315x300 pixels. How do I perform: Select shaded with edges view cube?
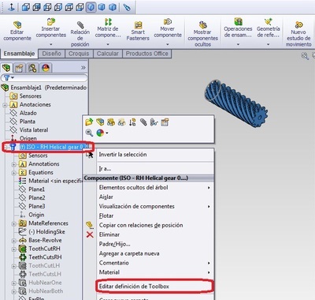click(x=91, y=7)
